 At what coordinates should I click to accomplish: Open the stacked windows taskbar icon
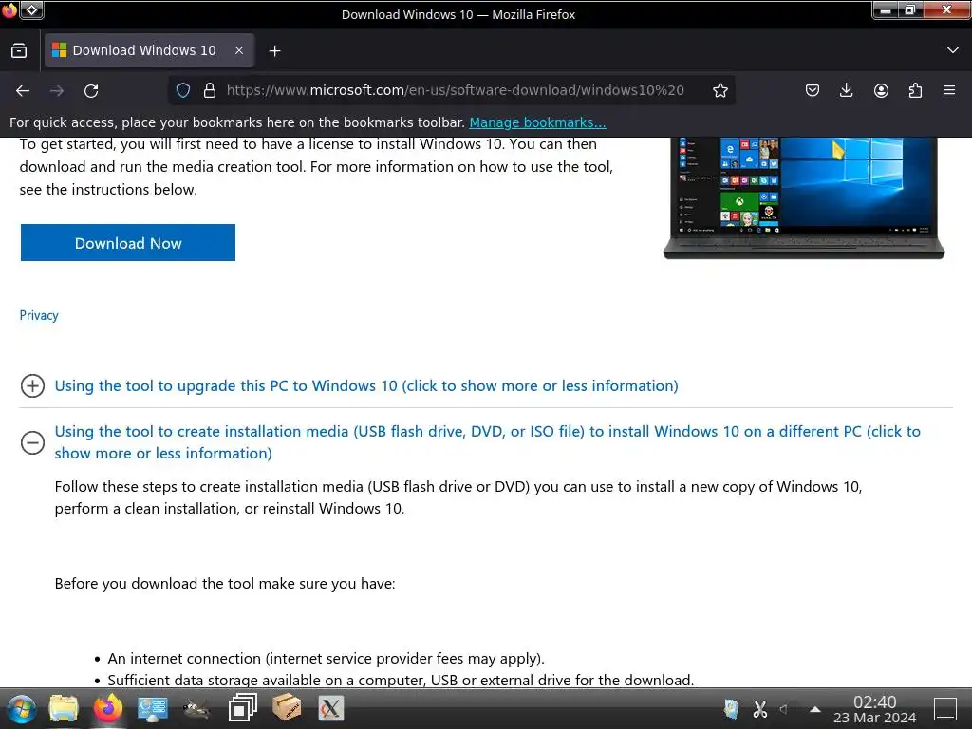[242, 708]
